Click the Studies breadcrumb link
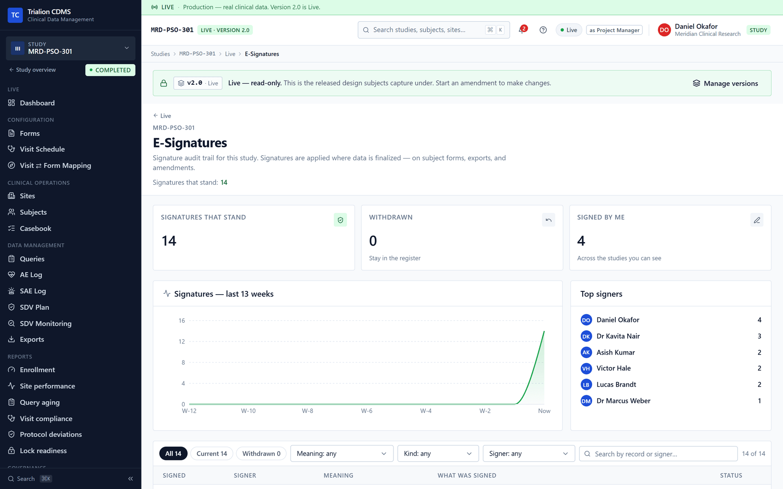 tap(160, 54)
